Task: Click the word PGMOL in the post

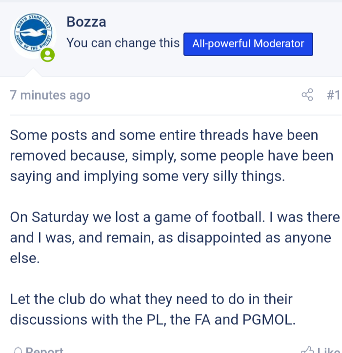Action: pyautogui.click(x=269, y=319)
